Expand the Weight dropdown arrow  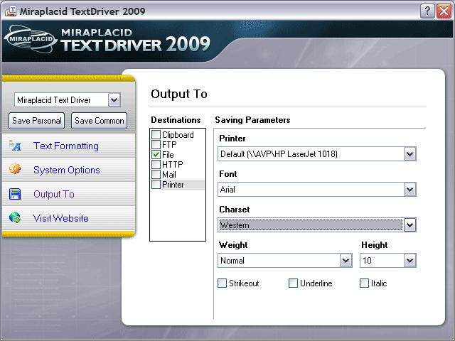pos(346,261)
